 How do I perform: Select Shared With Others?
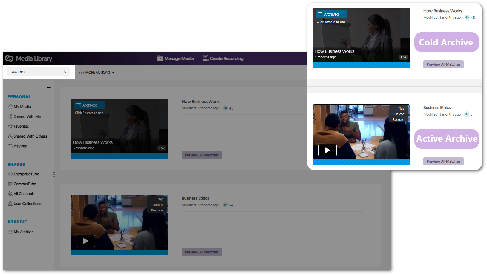click(x=30, y=136)
